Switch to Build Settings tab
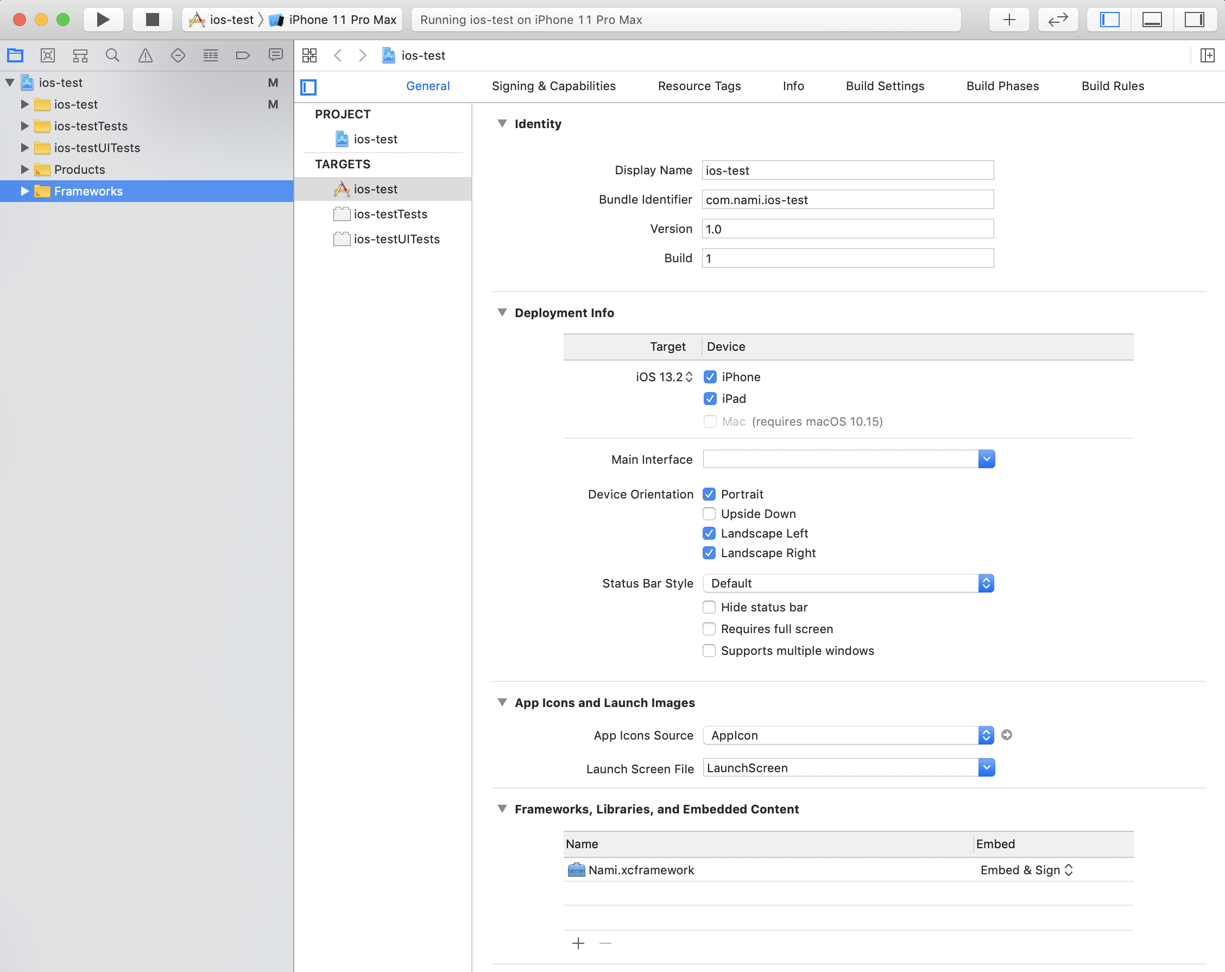 [x=885, y=86]
